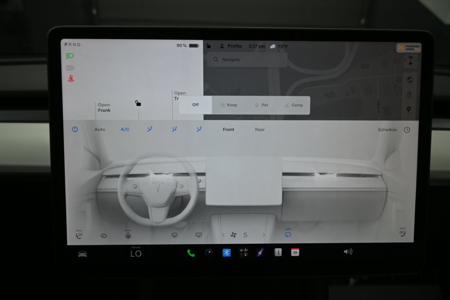The width and height of the screenshot is (450, 300).
Task: Tap the passenger seat heater icon
Action: tap(403, 234)
